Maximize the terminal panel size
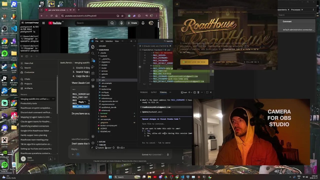Viewport: 320px width, 180px height. point(207,92)
